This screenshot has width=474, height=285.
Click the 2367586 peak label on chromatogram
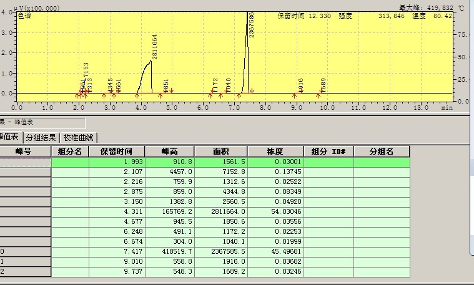point(251,25)
